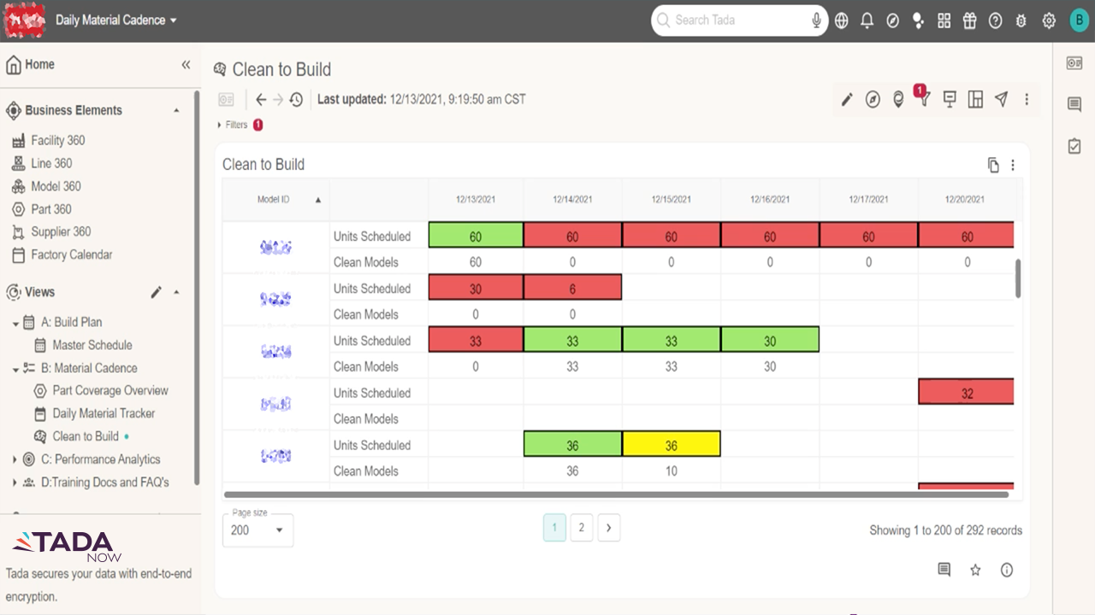The width and height of the screenshot is (1095, 615).
Task: Collapse the Business Elements section
Action: 176,110
